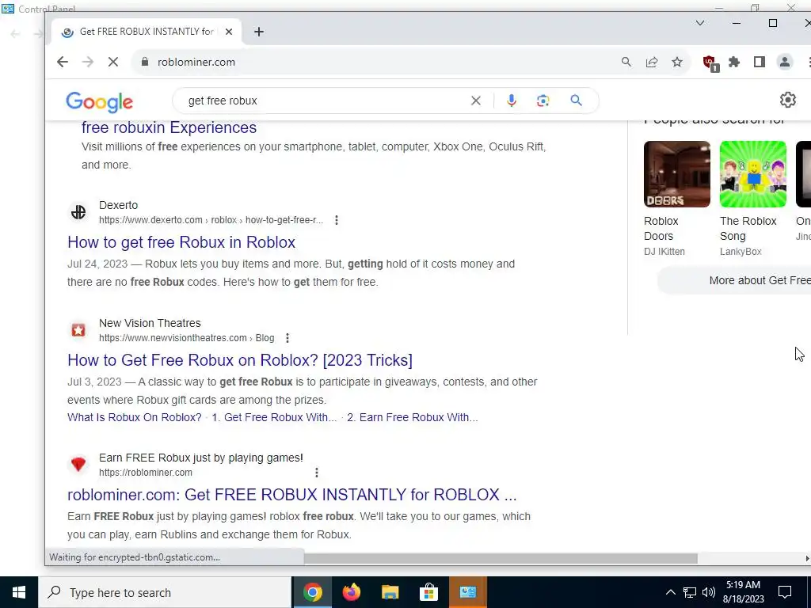Click the browser forward arrow
811x608 pixels.
pos(87,62)
